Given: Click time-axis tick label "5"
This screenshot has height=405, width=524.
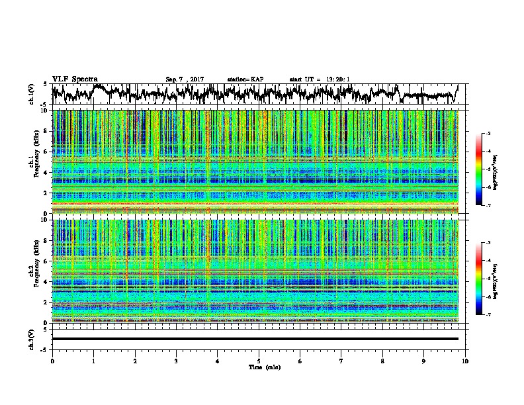Looking at the screenshot, I should coord(259,361).
